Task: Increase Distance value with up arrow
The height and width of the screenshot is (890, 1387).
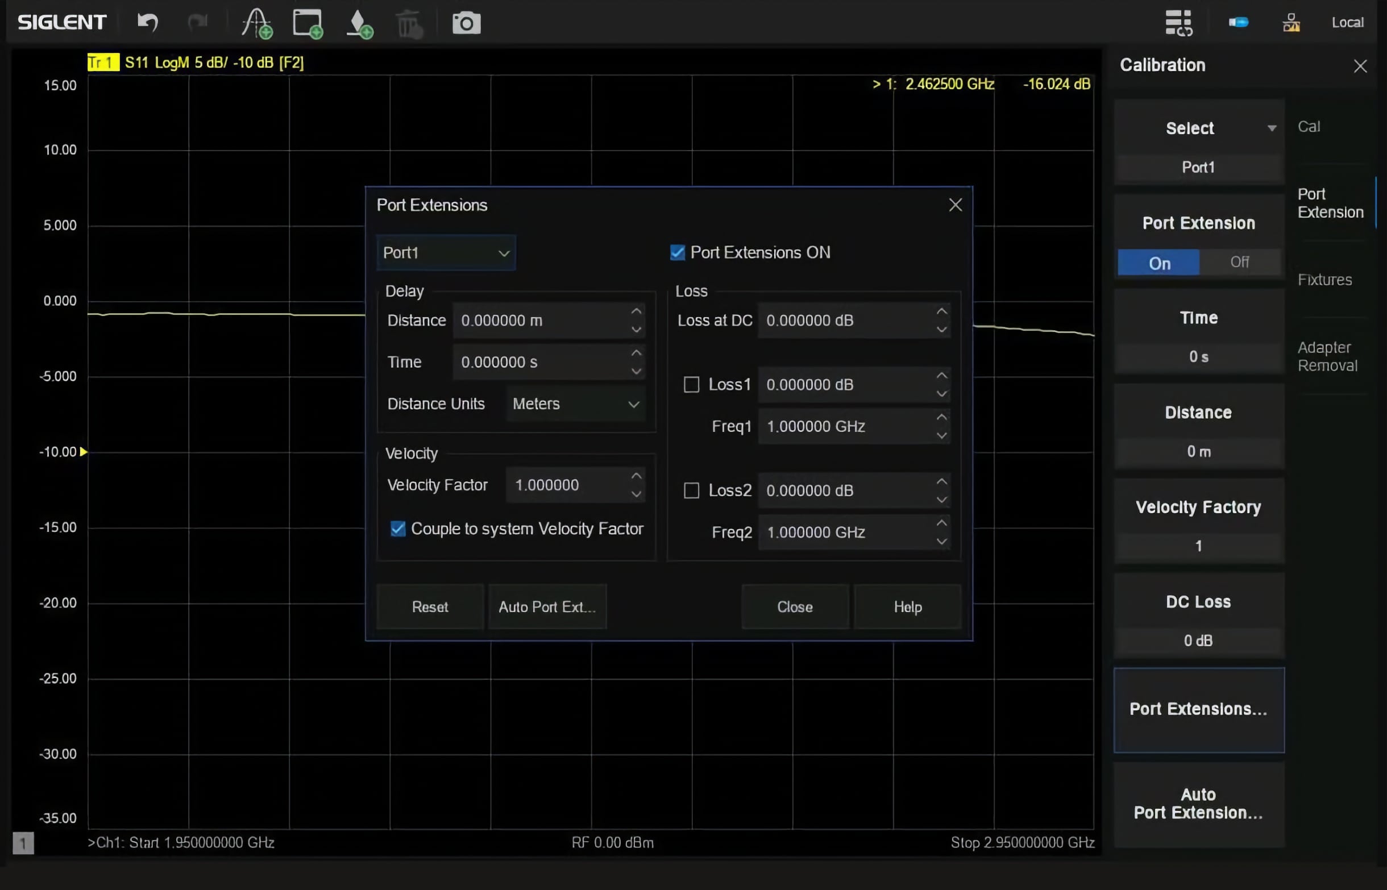Action: coord(636,311)
